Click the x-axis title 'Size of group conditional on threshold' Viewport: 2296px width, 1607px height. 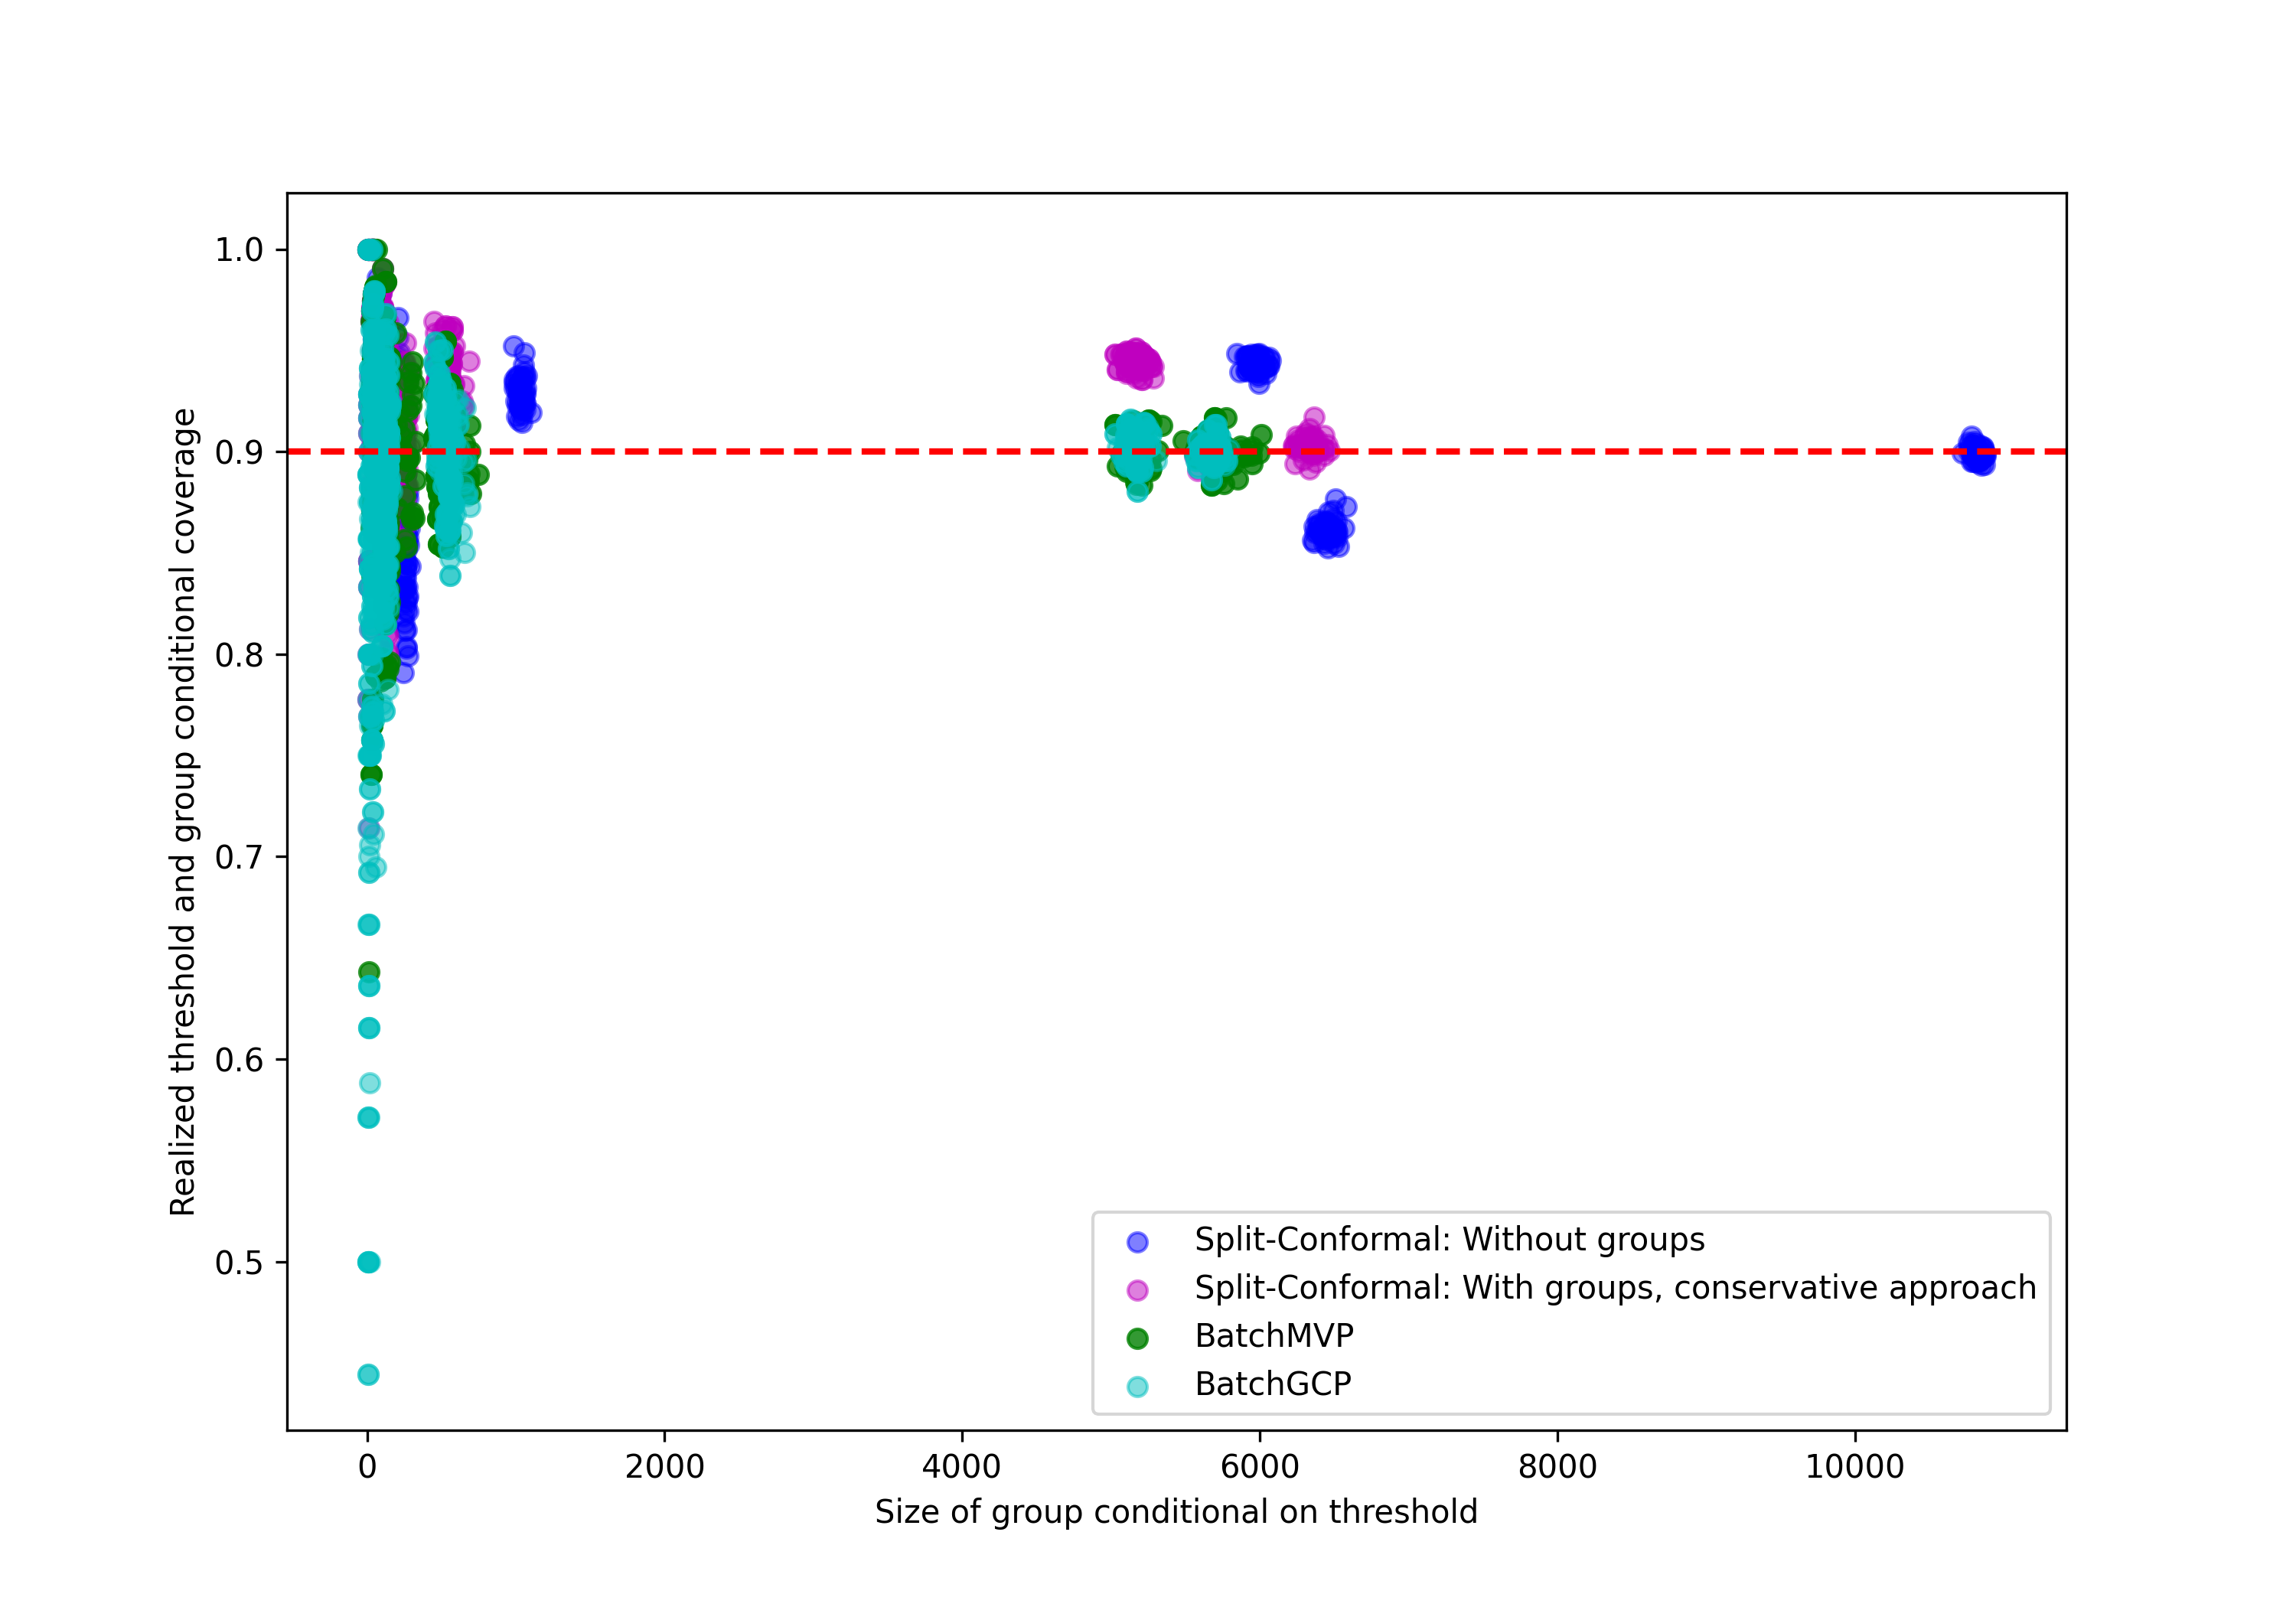point(1176,1512)
